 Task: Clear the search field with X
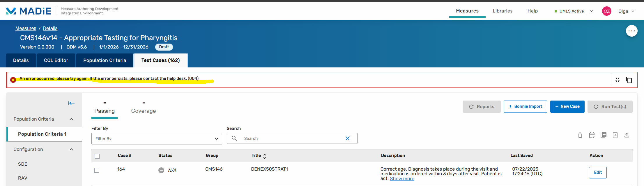[x=347, y=138]
